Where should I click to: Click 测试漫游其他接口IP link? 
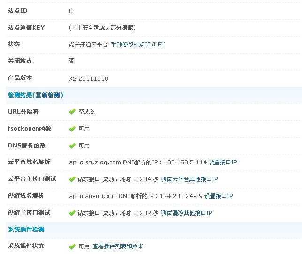pos(187,213)
